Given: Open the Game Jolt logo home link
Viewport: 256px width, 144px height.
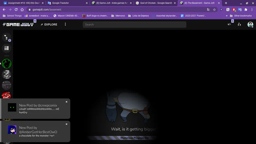Looking at the screenshot, I should tap(18, 24).
